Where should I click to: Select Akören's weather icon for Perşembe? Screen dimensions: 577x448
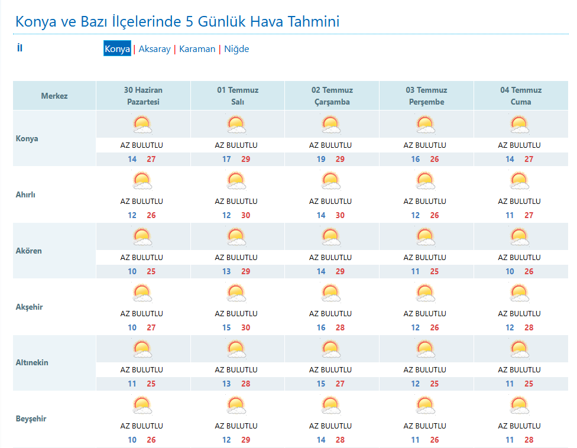[426, 236]
